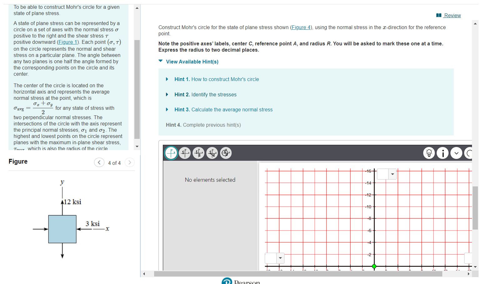Image resolution: width=482 pixels, height=284 pixels.
Task: Open the Figure 4 link
Action: (x=301, y=28)
